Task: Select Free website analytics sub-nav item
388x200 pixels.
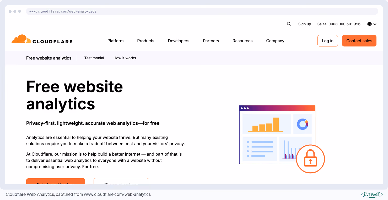Action: [49, 58]
